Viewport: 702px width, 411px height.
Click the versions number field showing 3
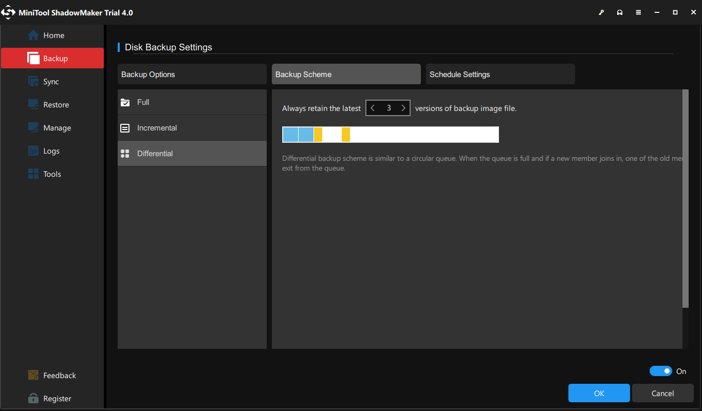click(x=389, y=108)
